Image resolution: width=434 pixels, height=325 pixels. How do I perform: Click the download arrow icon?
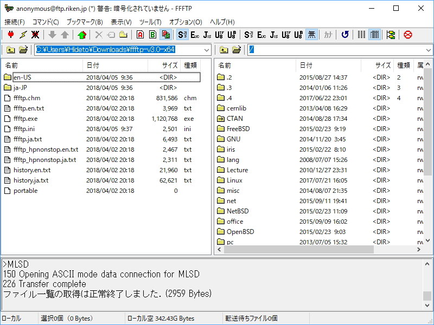[52, 35]
